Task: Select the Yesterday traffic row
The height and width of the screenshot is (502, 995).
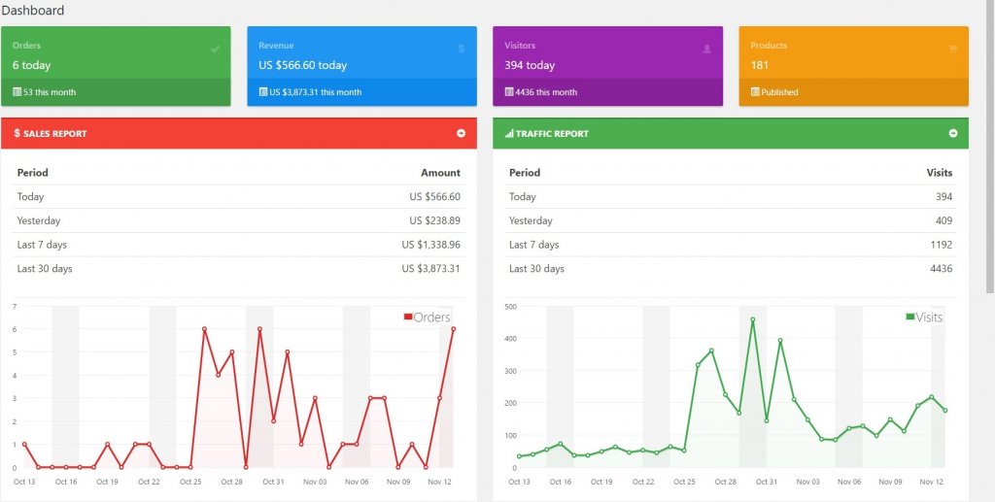Action: [x=731, y=220]
